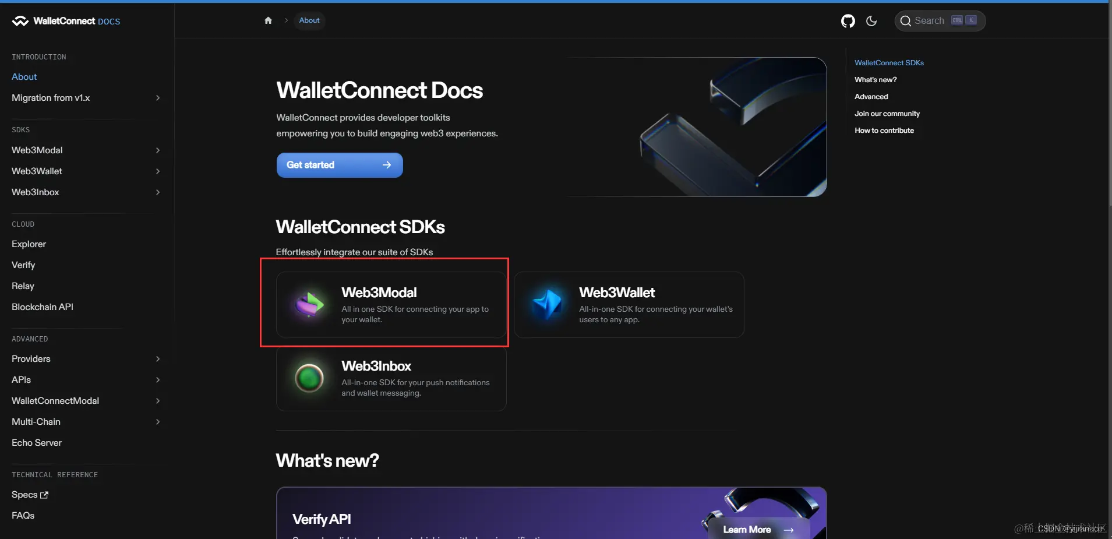This screenshot has width=1112, height=539.
Task: Open Migration from v1.x sidebar item
Action: (x=51, y=98)
